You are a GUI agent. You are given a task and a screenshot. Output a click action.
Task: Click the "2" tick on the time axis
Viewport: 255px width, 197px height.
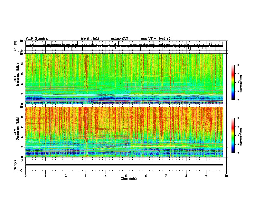66,176
